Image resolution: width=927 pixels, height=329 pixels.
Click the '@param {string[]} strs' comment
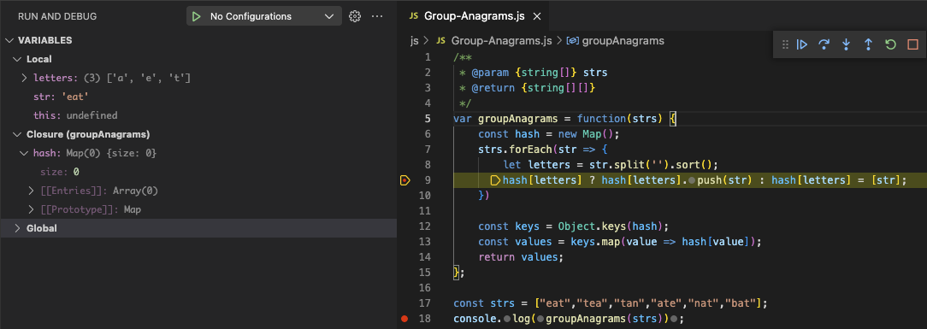[x=534, y=73]
